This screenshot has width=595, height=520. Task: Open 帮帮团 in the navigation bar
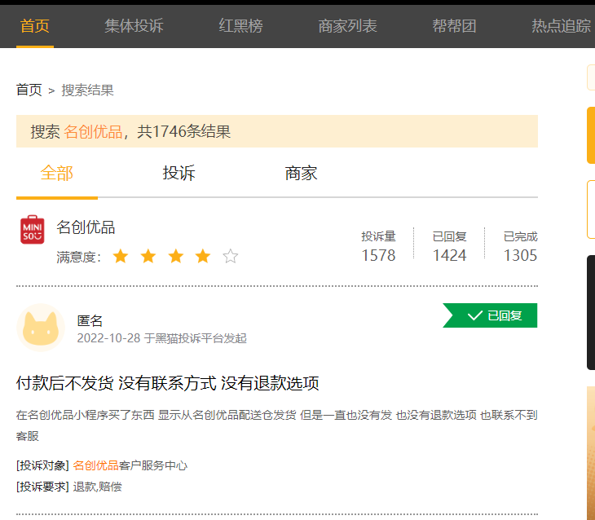click(x=454, y=25)
